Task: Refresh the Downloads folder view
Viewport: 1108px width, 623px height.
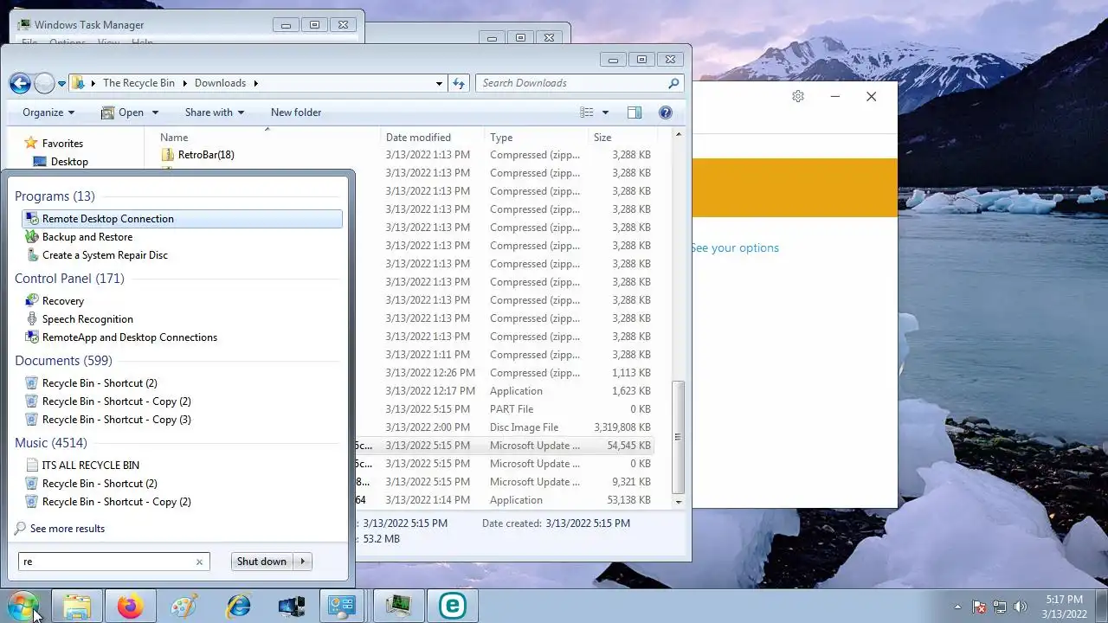Action: pos(459,83)
